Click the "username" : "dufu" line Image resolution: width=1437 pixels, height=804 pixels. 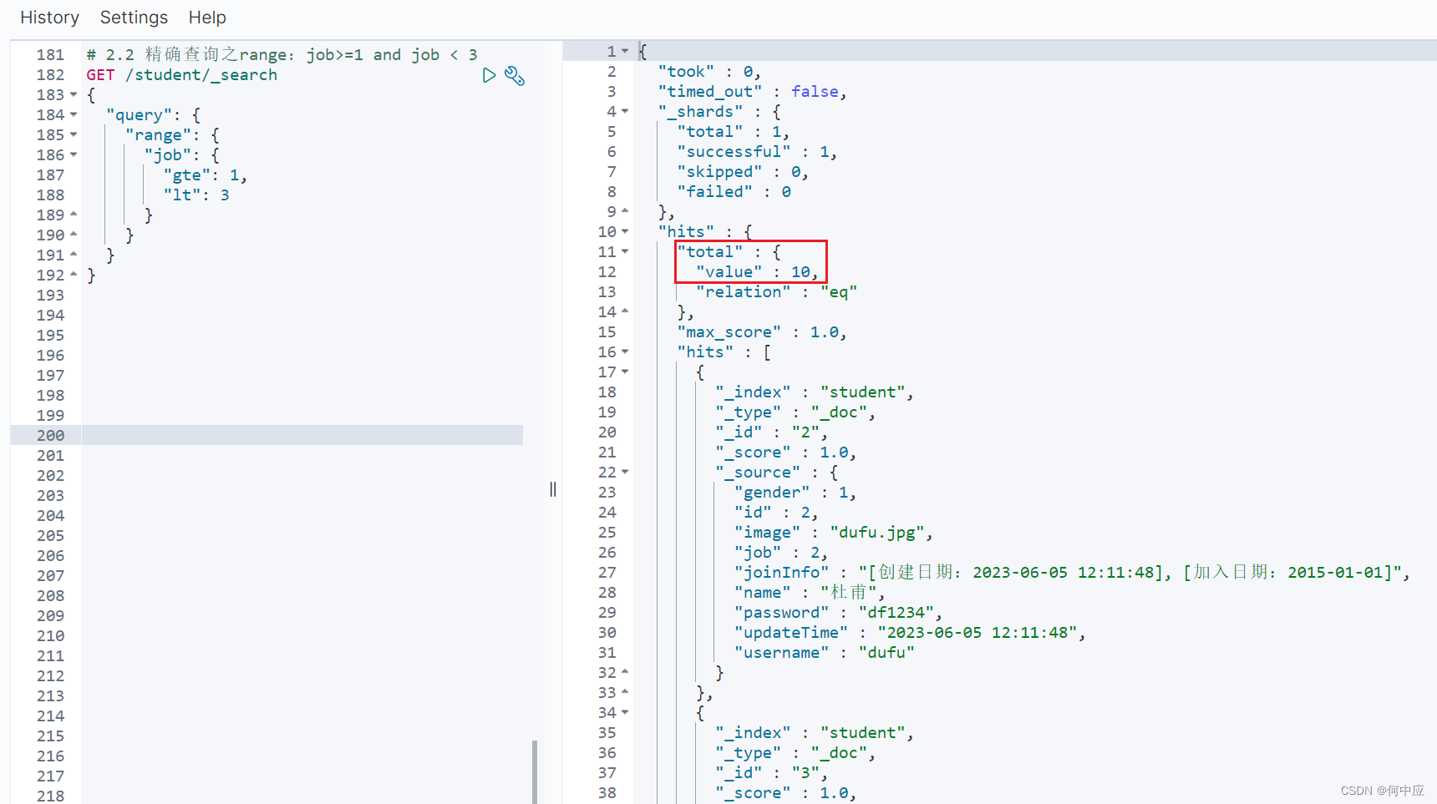coord(825,652)
